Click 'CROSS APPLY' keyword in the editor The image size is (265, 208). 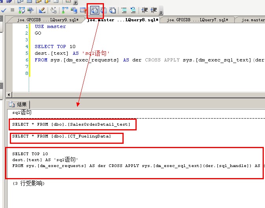162,60
